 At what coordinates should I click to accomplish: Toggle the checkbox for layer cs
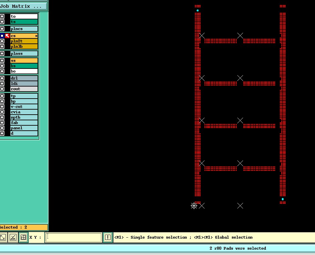pyautogui.click(x=2, y=36)
